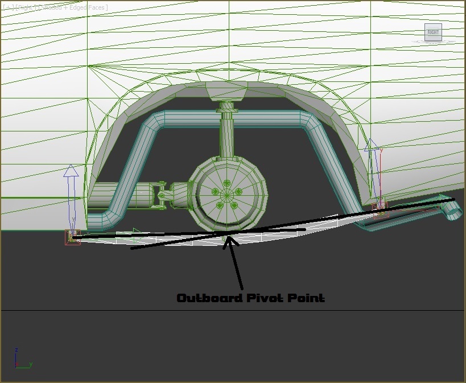Click the RIGHT face of the ViewCube
Image resolution: width=466 pixels, height=383 pixels.
point(433,32)
